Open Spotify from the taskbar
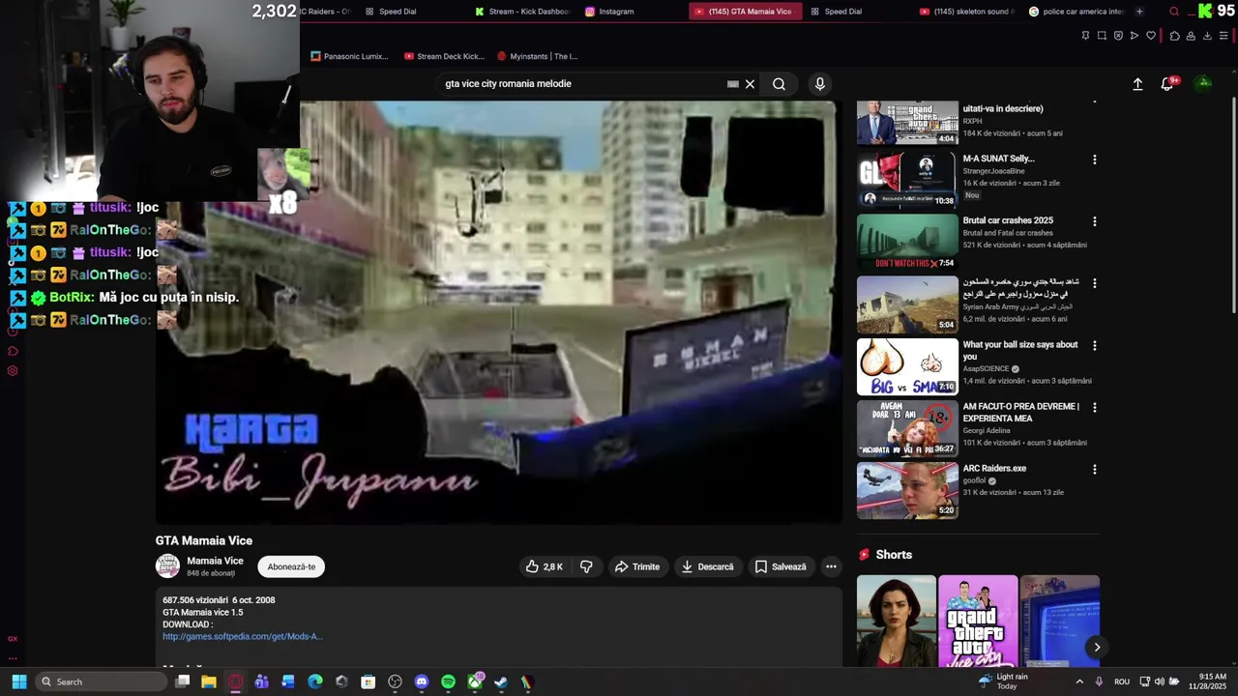The width and height of the screenshot is (1238, 696). [x=448, y=681]
